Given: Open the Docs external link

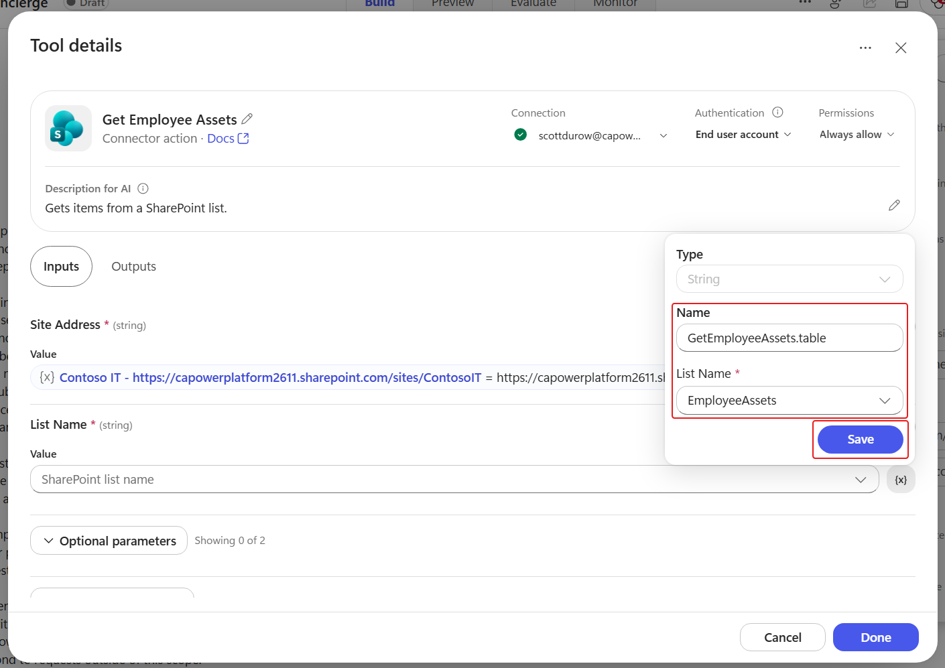Looking at the screenshot, I should [228, 139].
